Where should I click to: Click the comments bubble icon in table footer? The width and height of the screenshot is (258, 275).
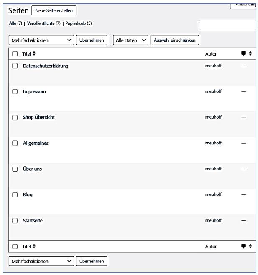tap(243, 246)
